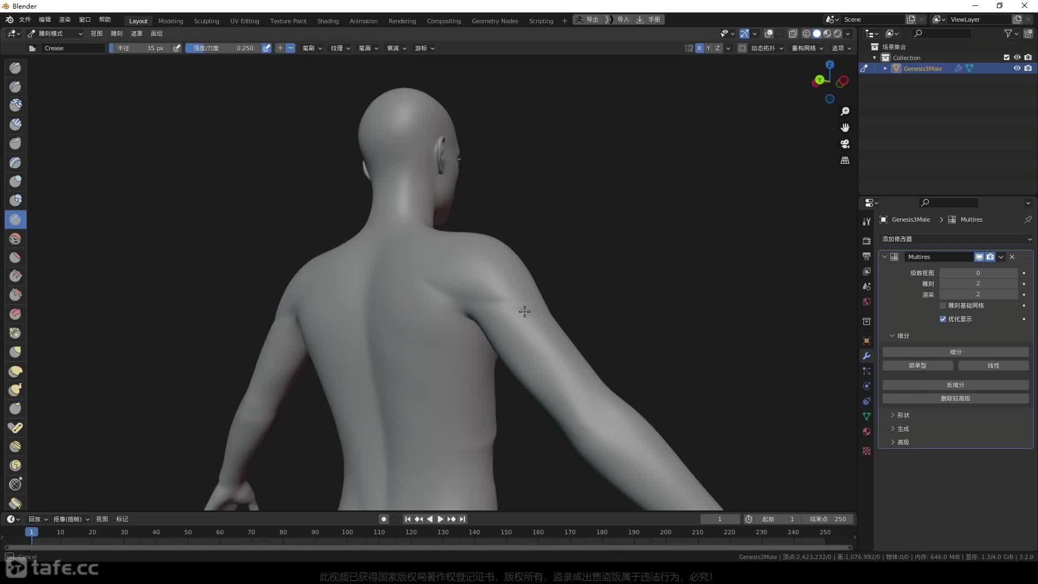
Task: Uncheck 优化显示 optimal display option
Action: pos(943,319)
